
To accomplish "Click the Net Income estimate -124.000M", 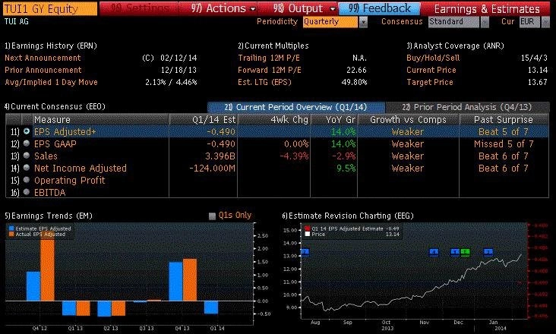I will coord(212,169).
